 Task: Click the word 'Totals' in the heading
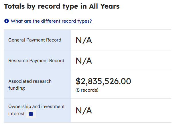(14, 6)
